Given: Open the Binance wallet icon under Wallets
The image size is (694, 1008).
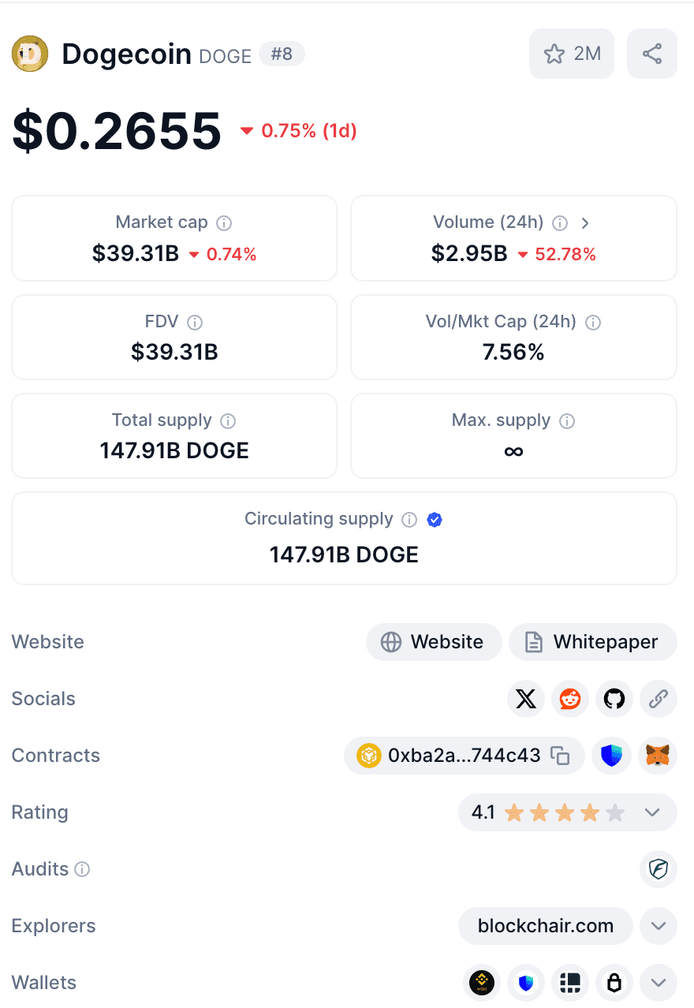Looking at the screenshot, I should 482,982.
